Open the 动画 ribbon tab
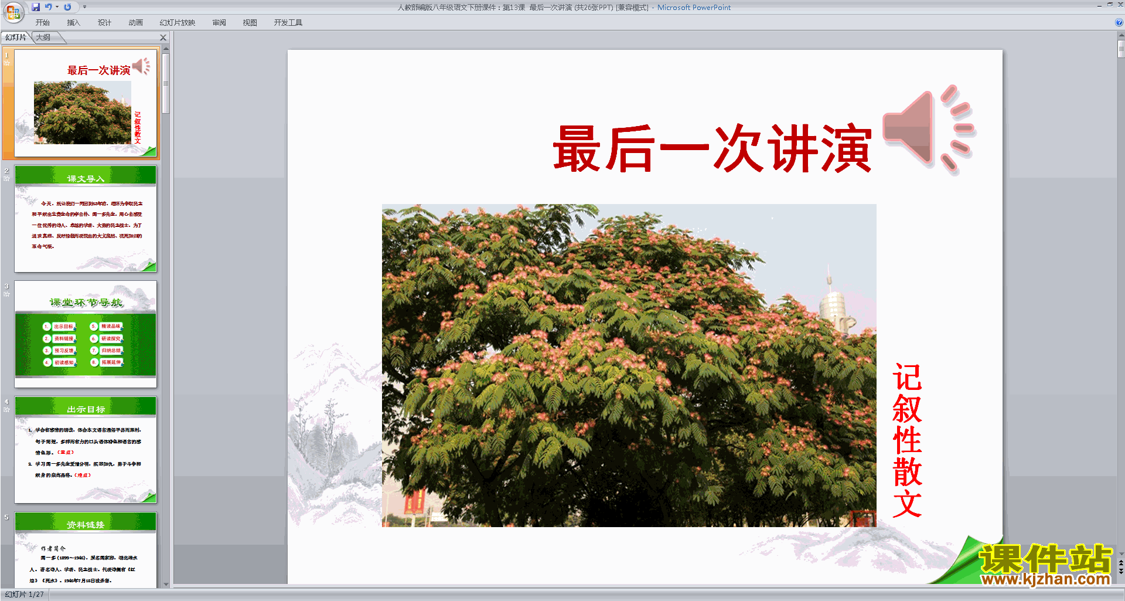The width and height of the screenshot is (1125, 601). (135, 23)
